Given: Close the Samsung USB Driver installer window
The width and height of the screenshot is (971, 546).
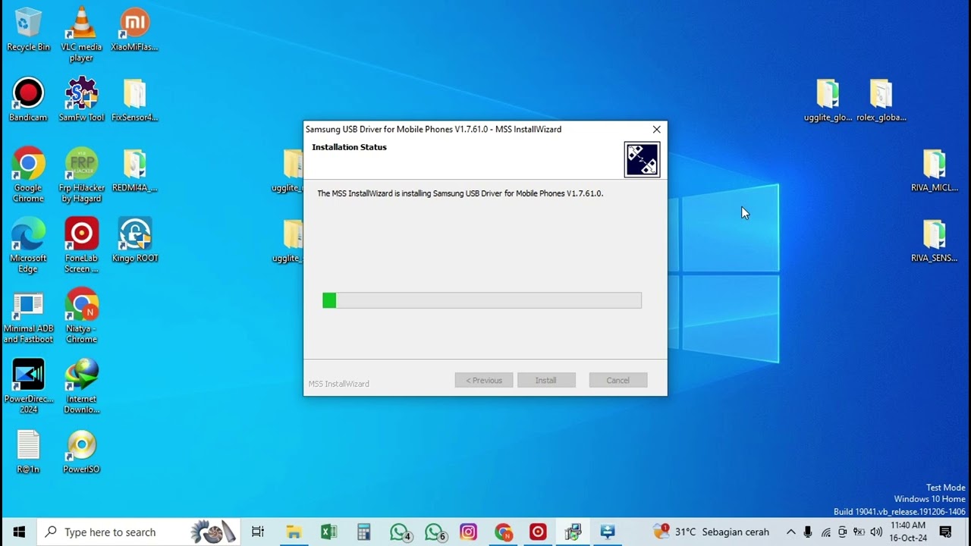Looking at the screenshot, I should click(656, 130).
